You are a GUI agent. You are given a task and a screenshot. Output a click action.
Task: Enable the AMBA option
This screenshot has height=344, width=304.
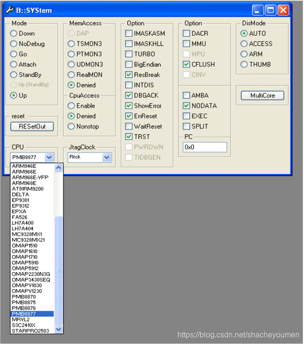pyautogui.click(x=187, y=95)
